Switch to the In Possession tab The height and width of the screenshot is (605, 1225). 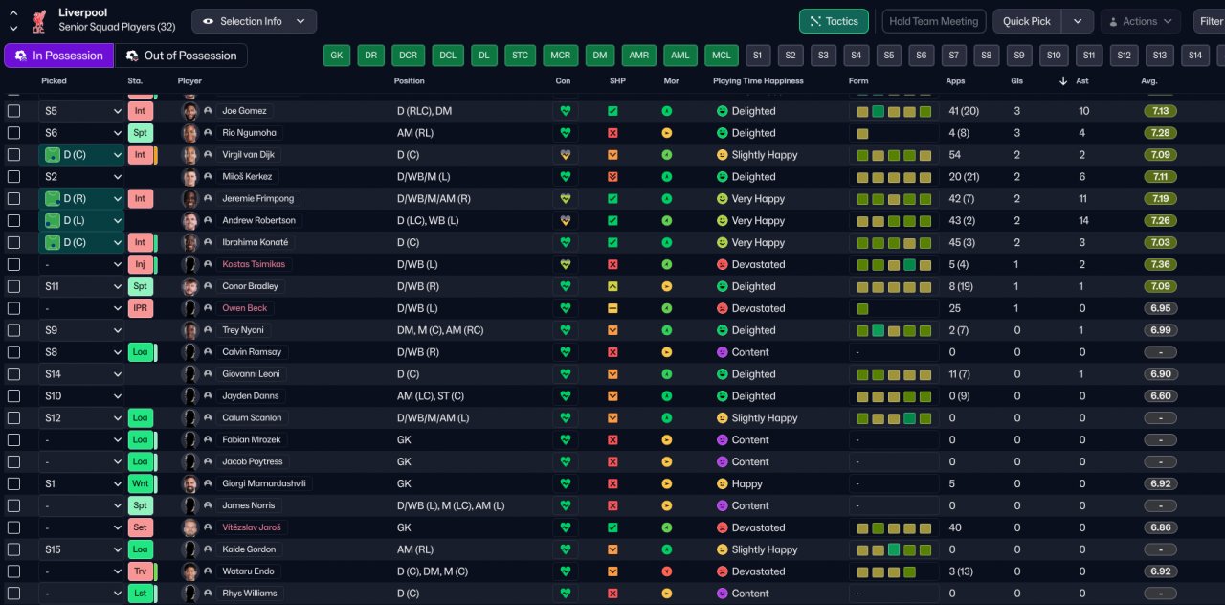pyautogui.click(x=58, y=56)
